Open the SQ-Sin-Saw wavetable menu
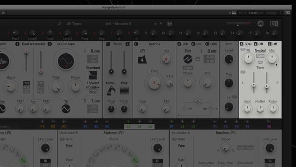296x167 pixels. pos(66,44)
